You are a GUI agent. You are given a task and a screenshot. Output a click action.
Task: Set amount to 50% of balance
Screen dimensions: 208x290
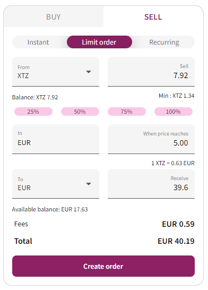[x=80, y=112]
